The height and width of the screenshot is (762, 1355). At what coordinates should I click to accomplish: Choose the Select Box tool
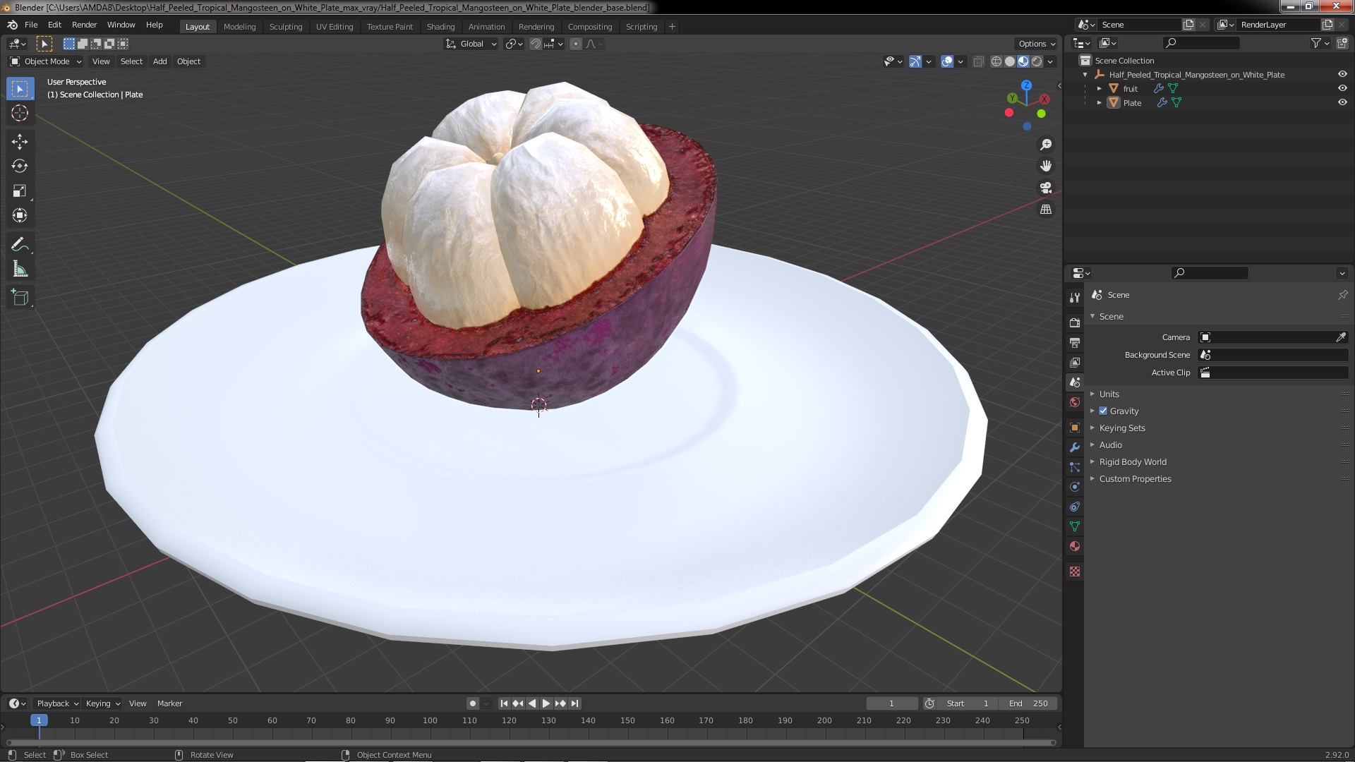(x=20, y=89)
